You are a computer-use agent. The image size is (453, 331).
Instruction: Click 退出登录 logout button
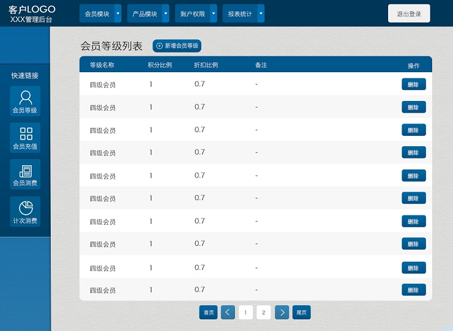coord(409,13)
